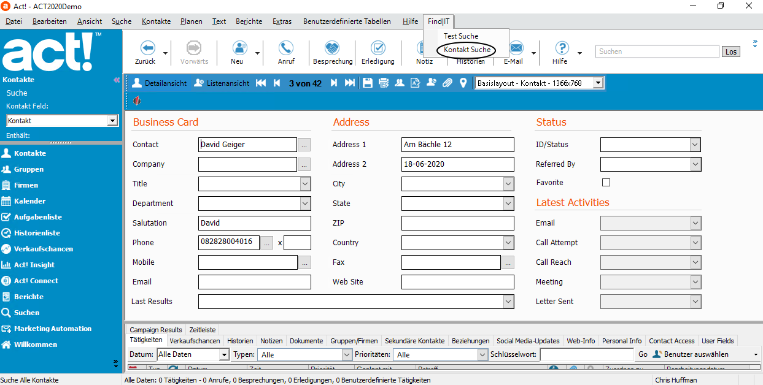Image resolution: width=763 pixels, height=385 pixels.
Task: Click Benutzer auswählen button
Action: (x=691, y=354)
